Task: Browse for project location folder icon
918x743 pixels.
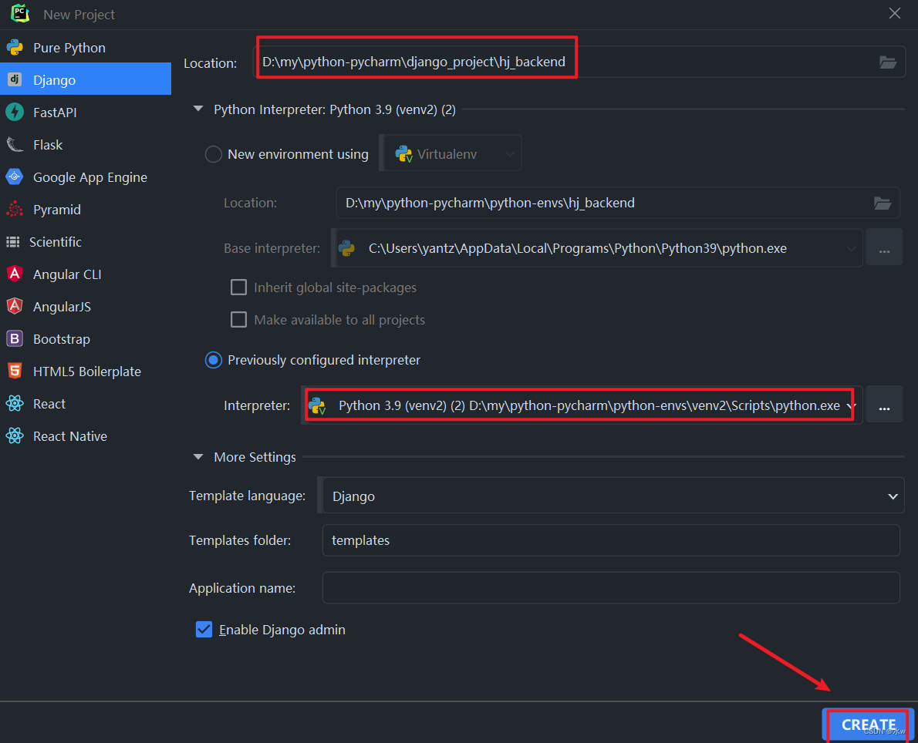Action: click(x=888, y=62)
